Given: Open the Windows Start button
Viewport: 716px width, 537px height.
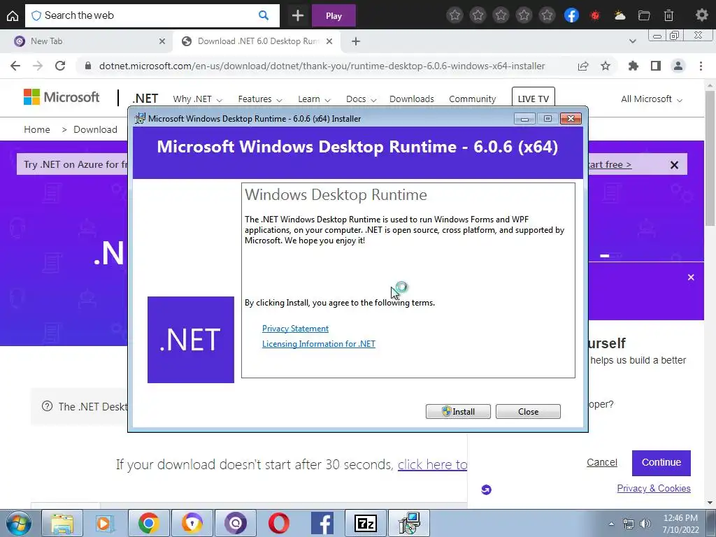Looking at the screenshot, I should pyautogui.click(x=18, y=523).
